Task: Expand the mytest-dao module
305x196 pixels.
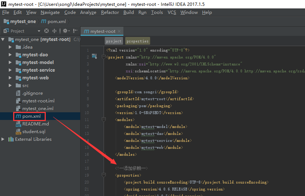Action: click(10, 55)
